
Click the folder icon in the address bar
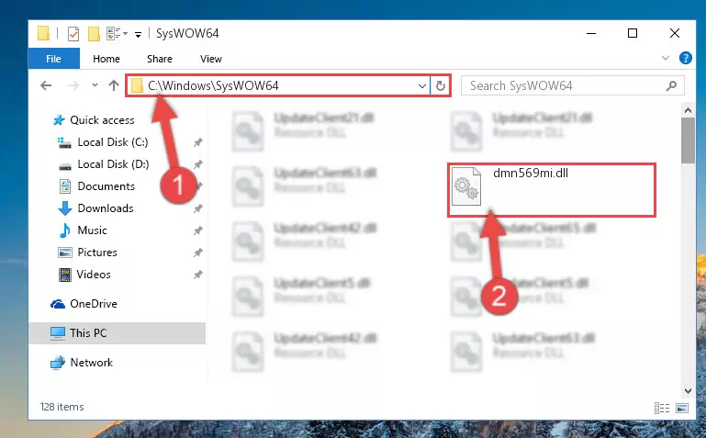point(137,85)
